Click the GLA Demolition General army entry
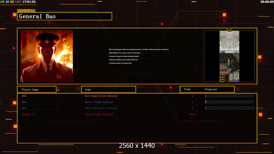This screenshot has height=154, width=274. click(x=101, y=96)
